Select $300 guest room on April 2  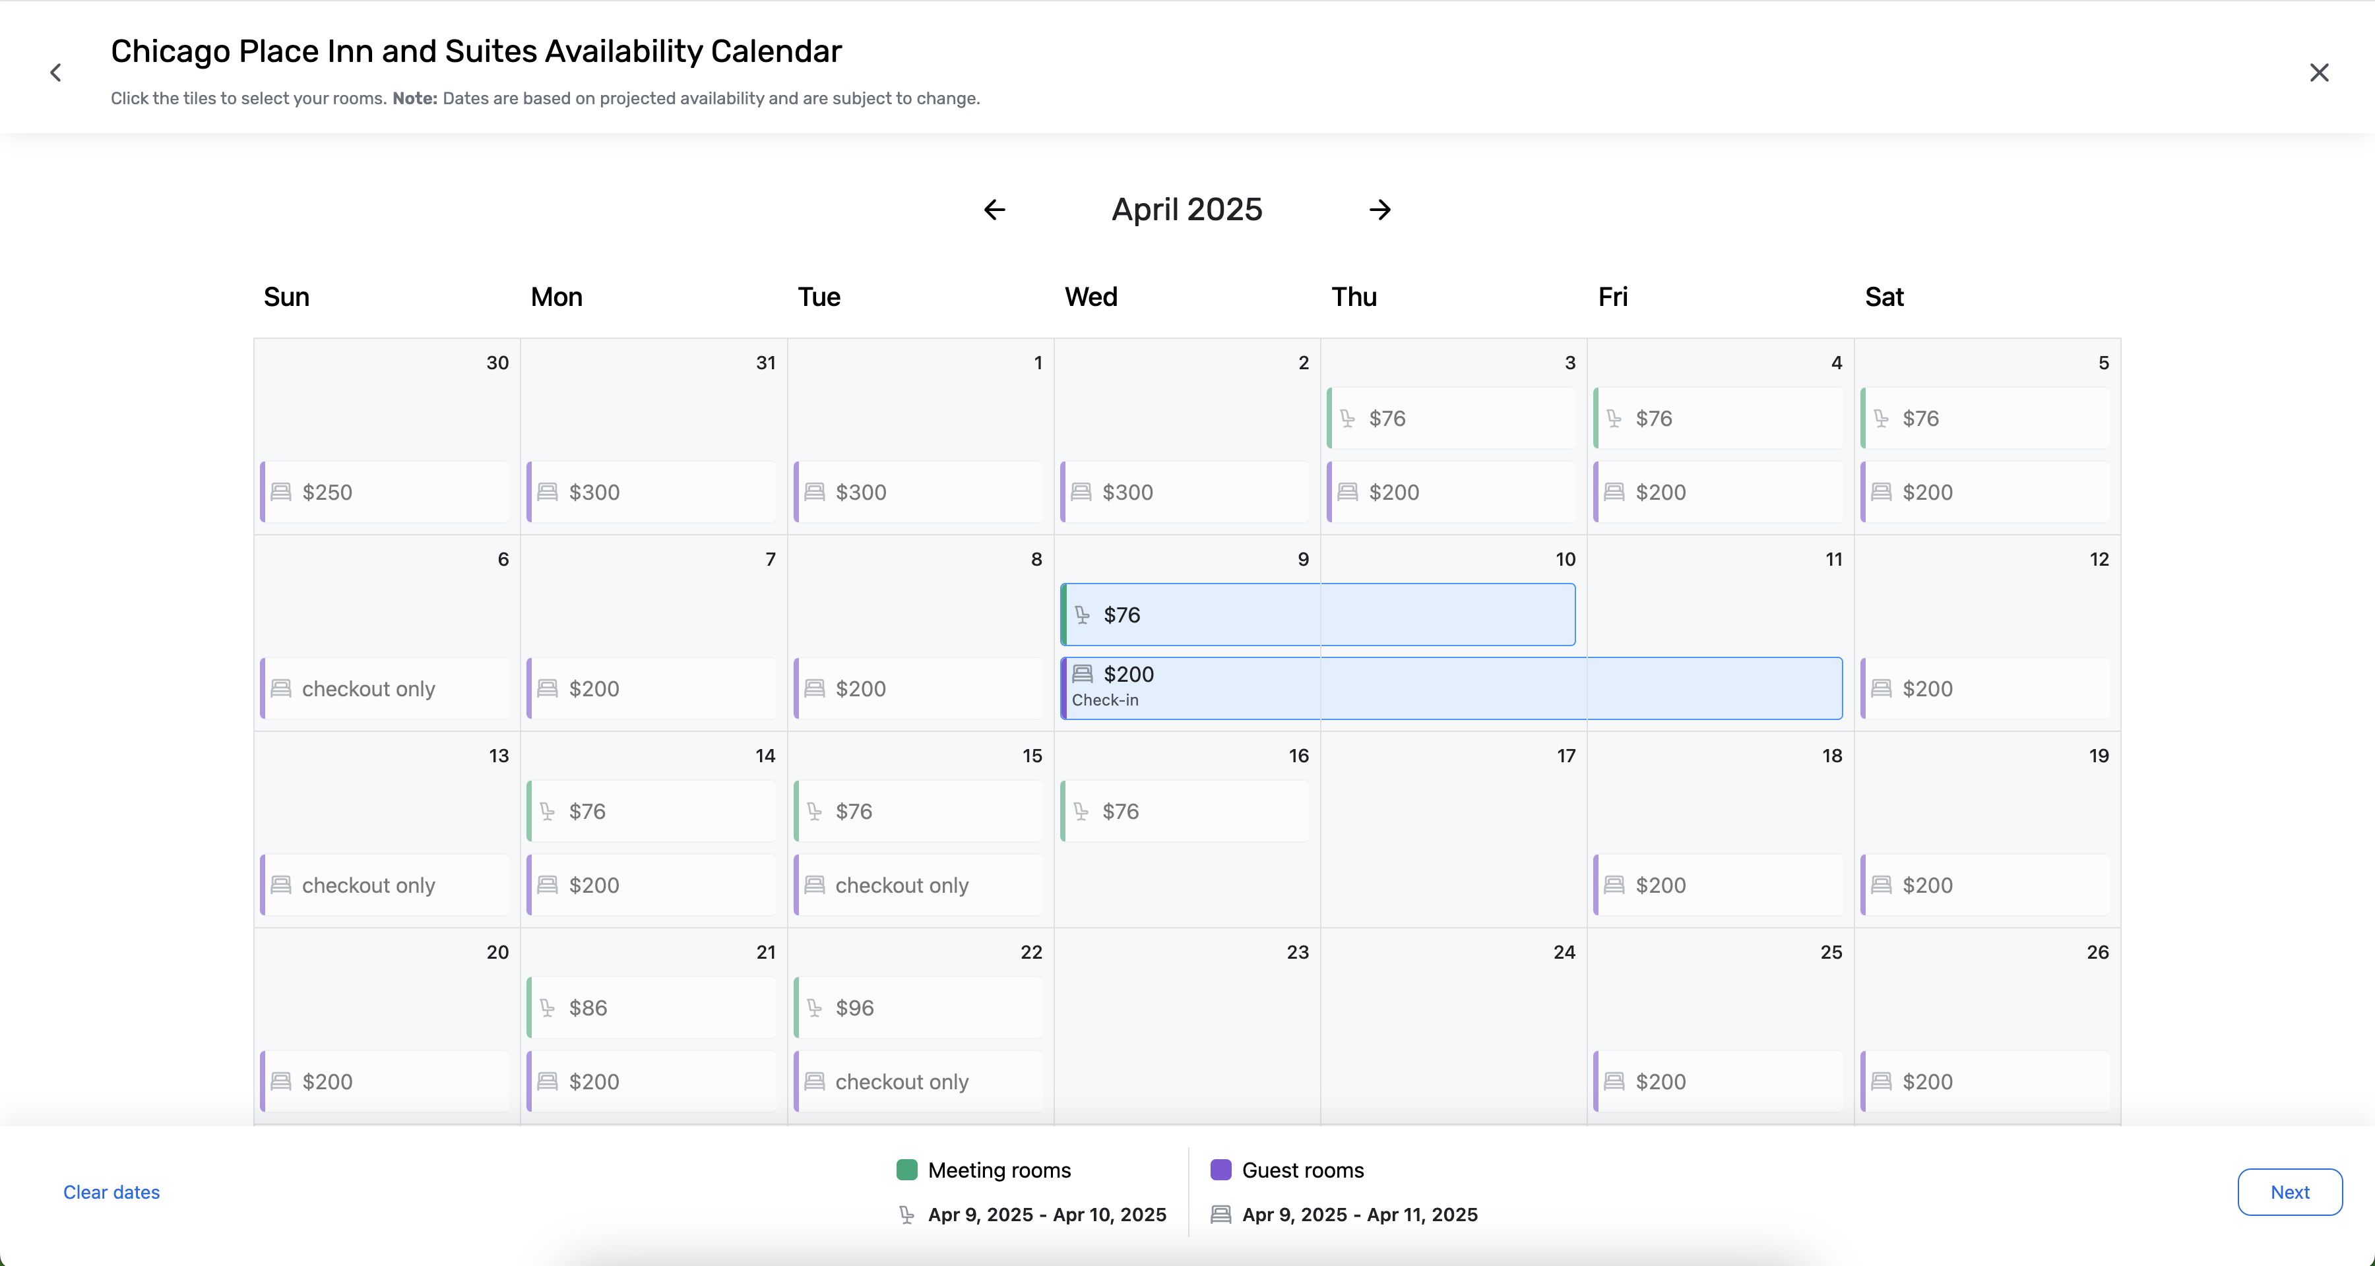point(1186,492)
